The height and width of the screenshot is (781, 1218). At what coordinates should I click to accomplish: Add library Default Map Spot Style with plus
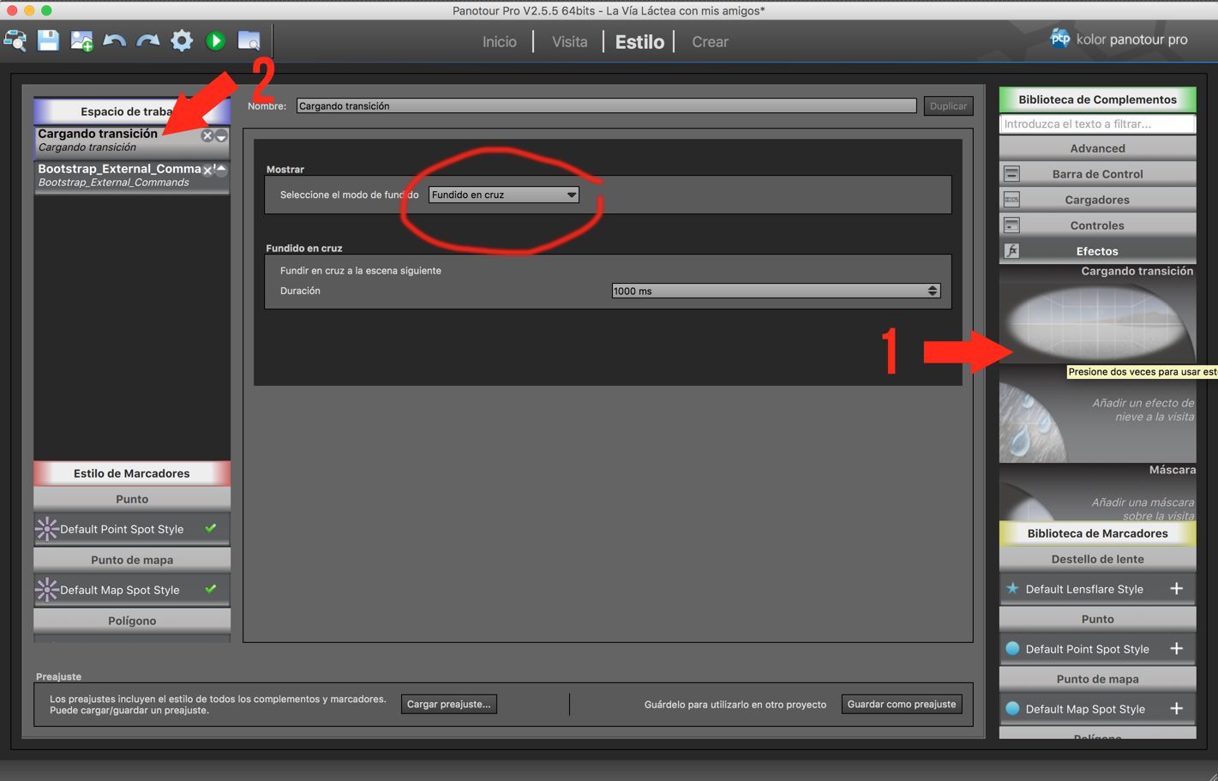point(1176,708)
